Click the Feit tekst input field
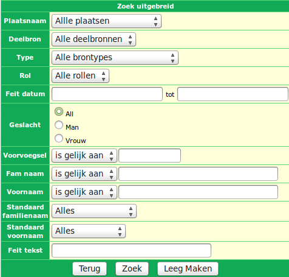The height and width of the screenshot is (277, 289). 131,251
